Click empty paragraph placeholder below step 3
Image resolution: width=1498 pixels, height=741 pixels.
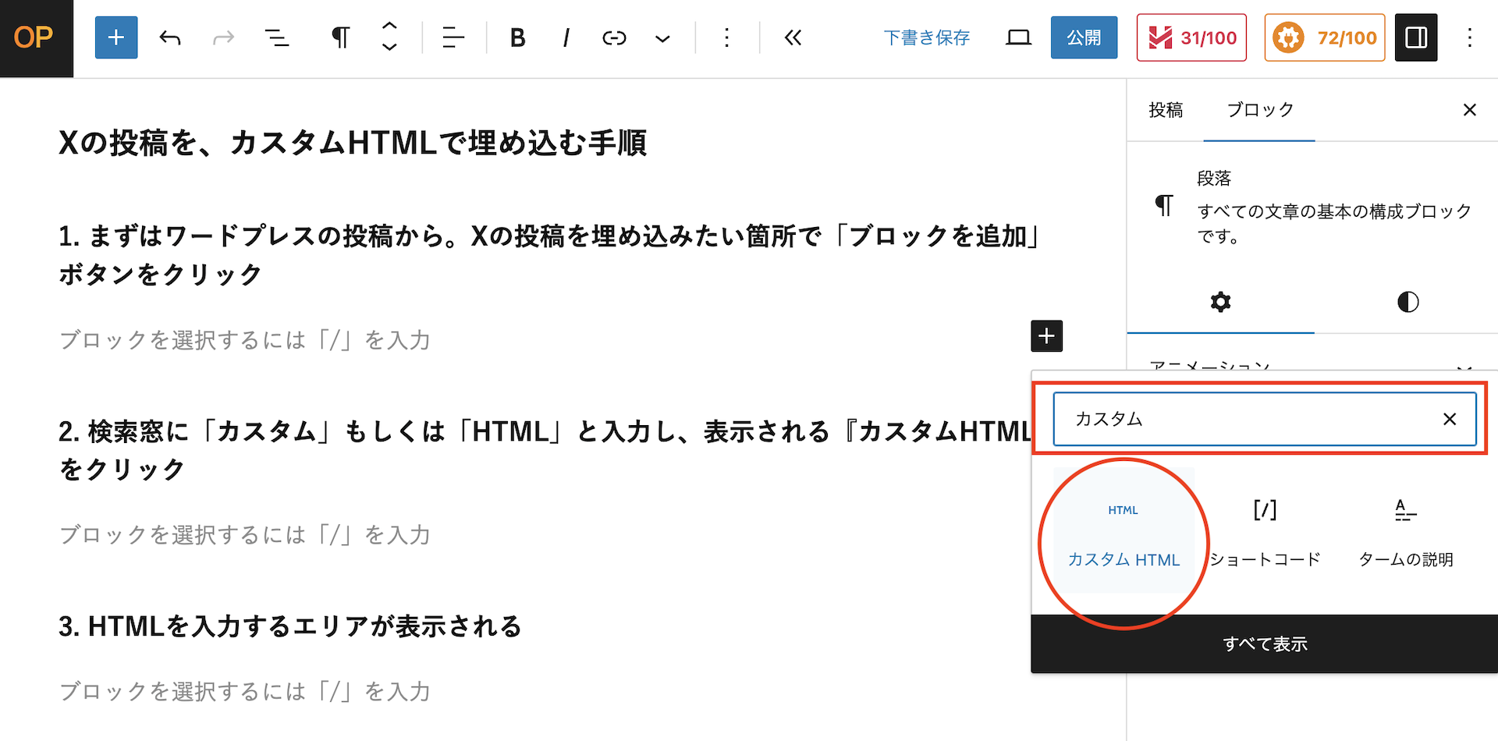coord(244,691)
